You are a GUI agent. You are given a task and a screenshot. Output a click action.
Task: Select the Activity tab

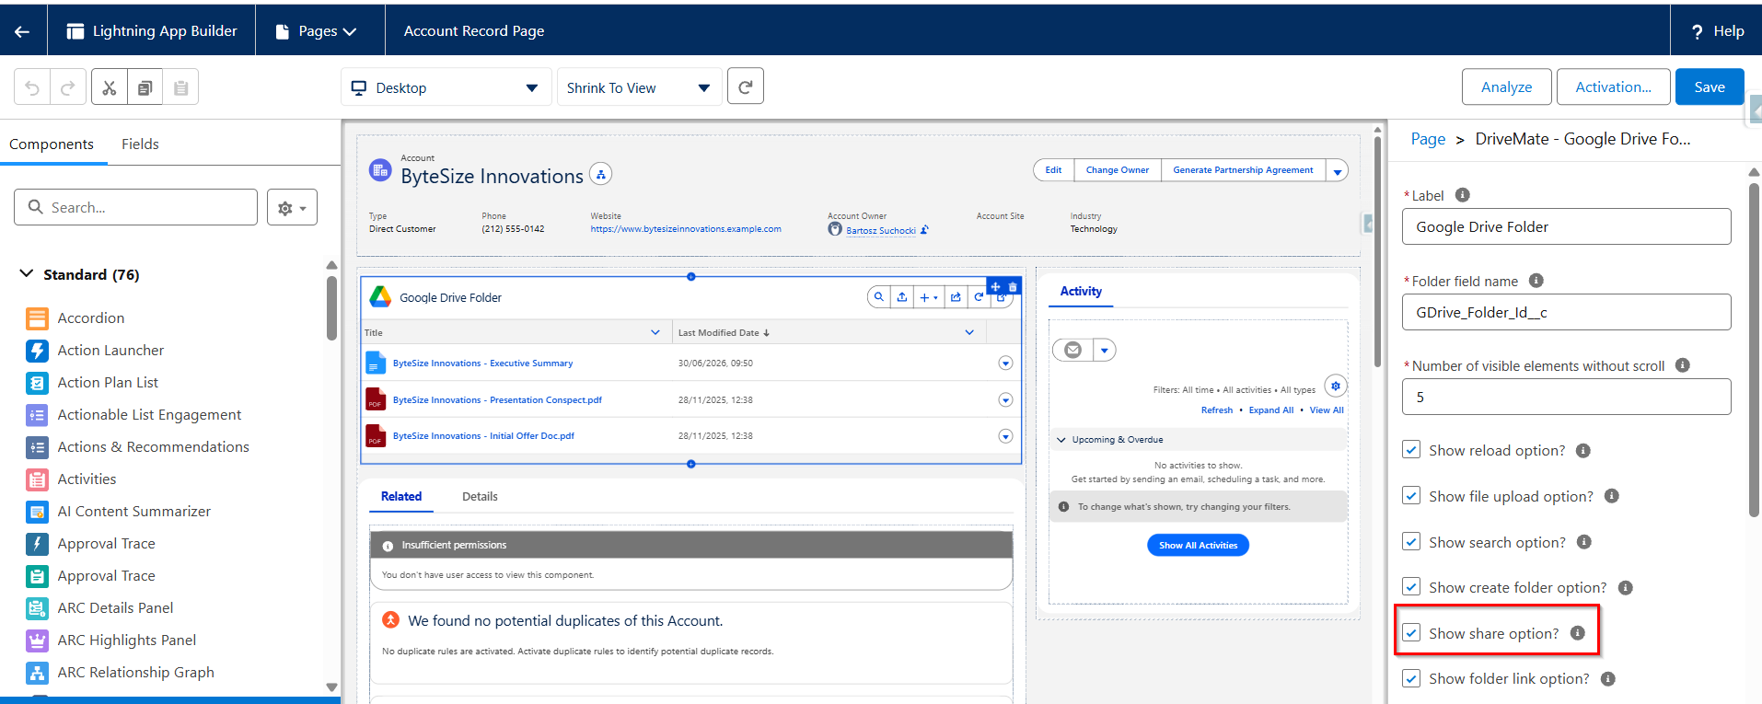point(1081,291)
